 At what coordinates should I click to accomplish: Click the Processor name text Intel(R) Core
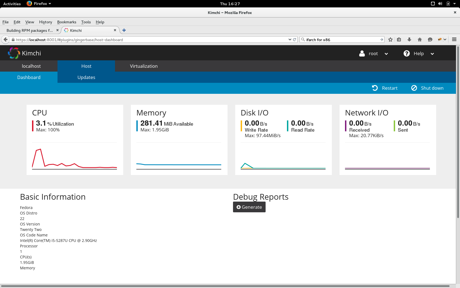coord(58,241)
